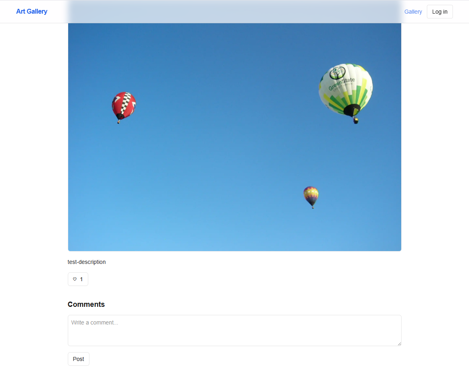Open the Art Gallery home logo
Screen dimensions: 469x369
[x=32, y=11]
